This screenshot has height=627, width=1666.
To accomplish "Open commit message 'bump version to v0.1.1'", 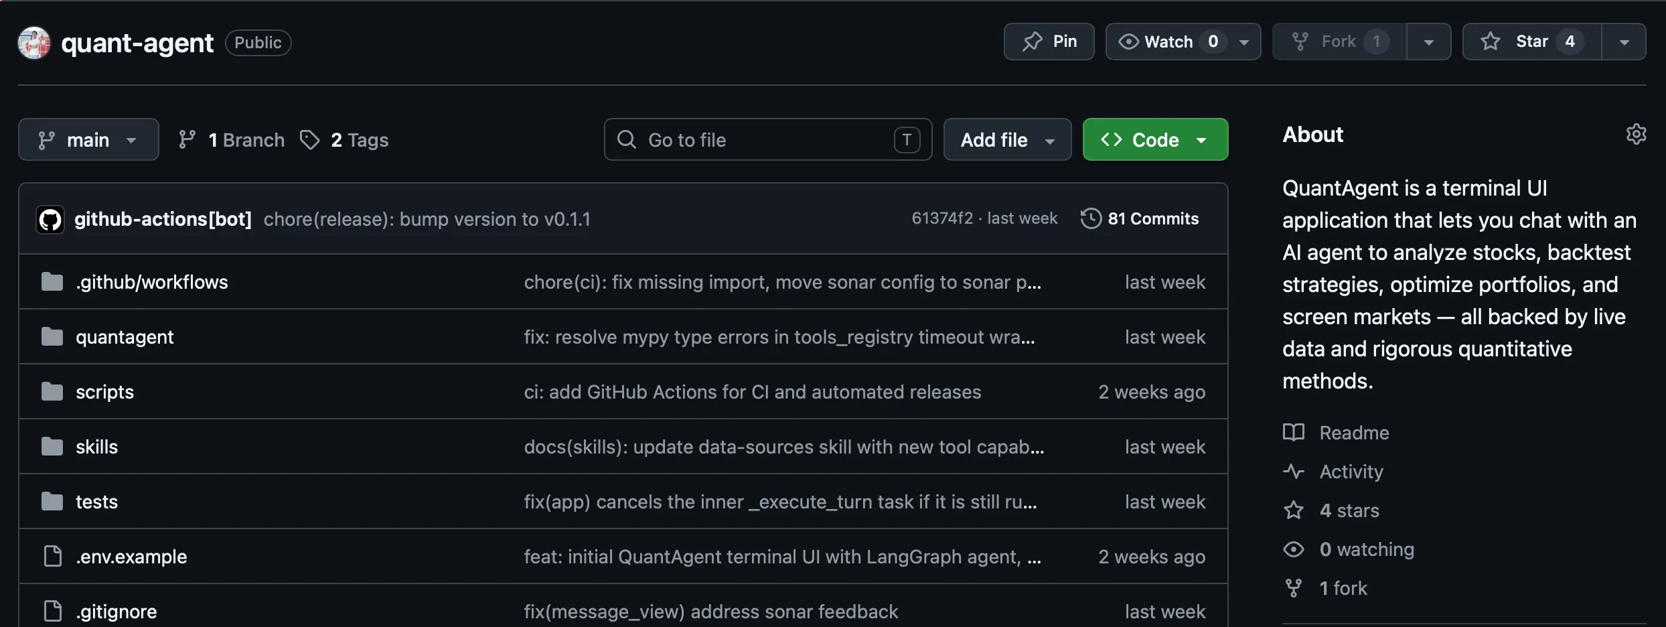I will (427, 219).
